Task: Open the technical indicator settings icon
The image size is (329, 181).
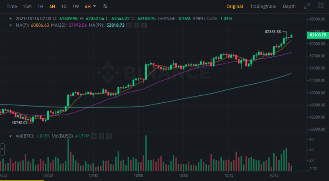Action: pyautogui.click(x=105, y=6)
